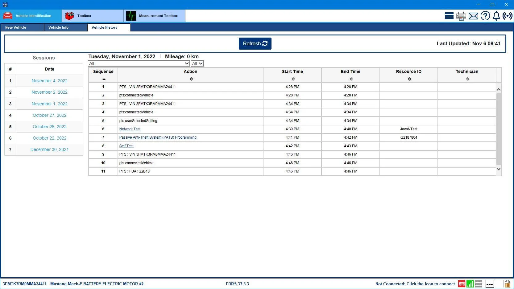
Task: Click the padlock icon in status bar
Action: (507, 283)
